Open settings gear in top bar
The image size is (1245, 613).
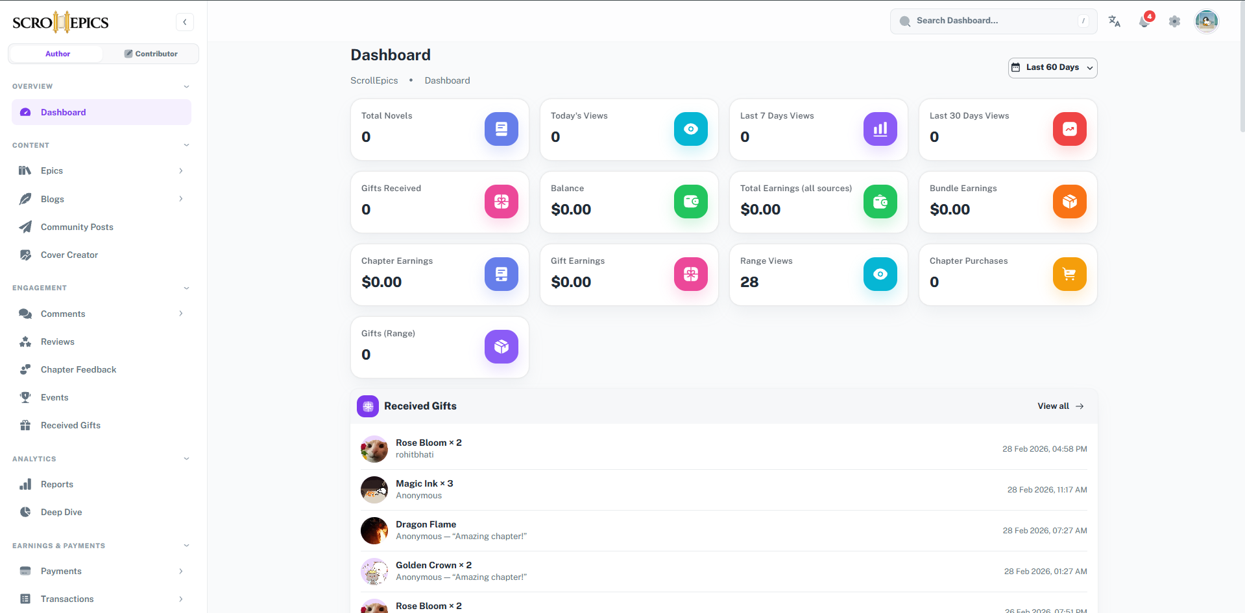pos(1174,21)
